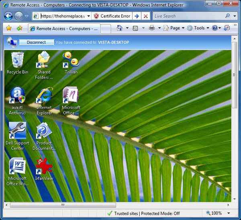Expand the Help menu dropdown arrow
The image size is (241, 220).
point(220,28)
